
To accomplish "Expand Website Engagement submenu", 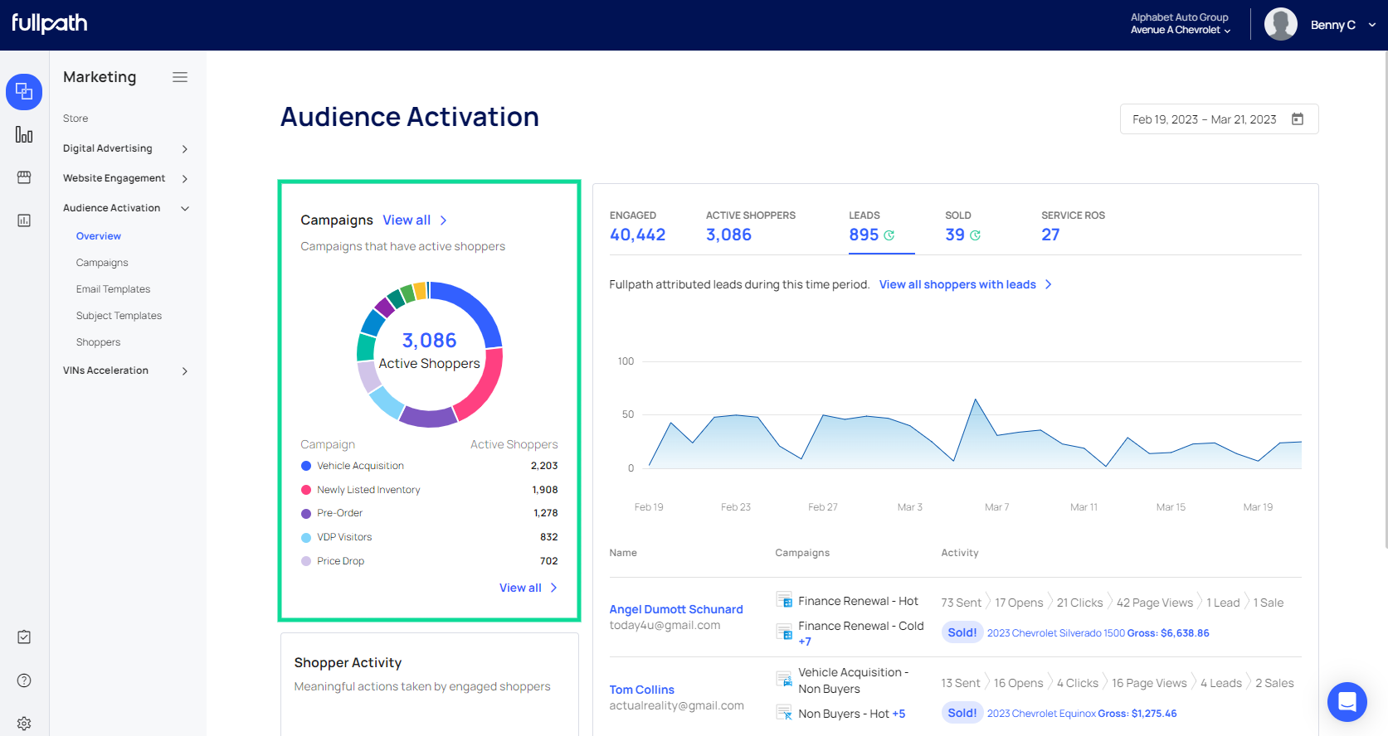I will (x=184, y=179).
